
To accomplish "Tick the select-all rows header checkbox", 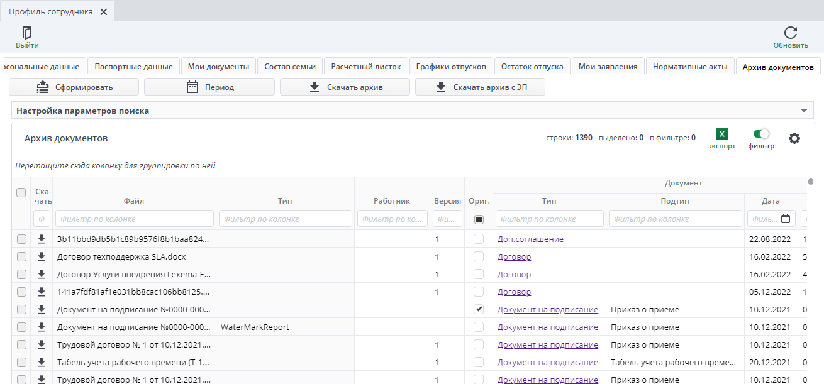I will [x=21, y=192].
